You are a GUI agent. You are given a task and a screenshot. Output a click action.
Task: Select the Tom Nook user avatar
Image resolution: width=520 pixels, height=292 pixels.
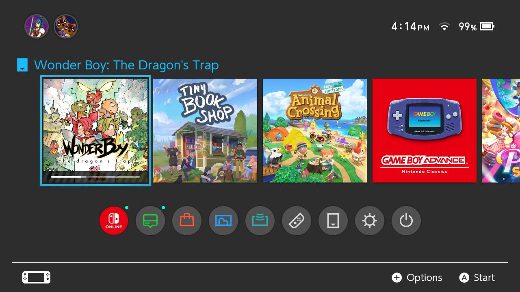coord(66,26)
